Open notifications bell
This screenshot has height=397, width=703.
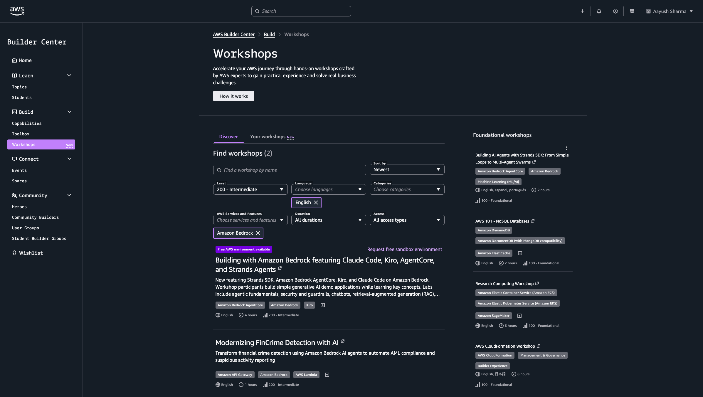coord(599,11)
